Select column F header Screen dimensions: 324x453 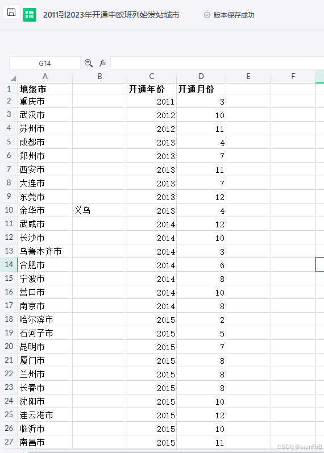click(x=293, y=76)
